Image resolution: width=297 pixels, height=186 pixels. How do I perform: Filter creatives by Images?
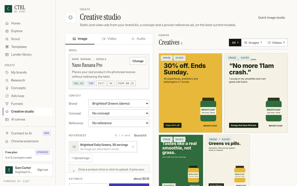pos(253,42)
